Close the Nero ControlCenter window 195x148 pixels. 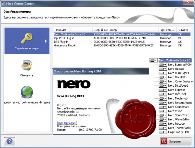188,3
